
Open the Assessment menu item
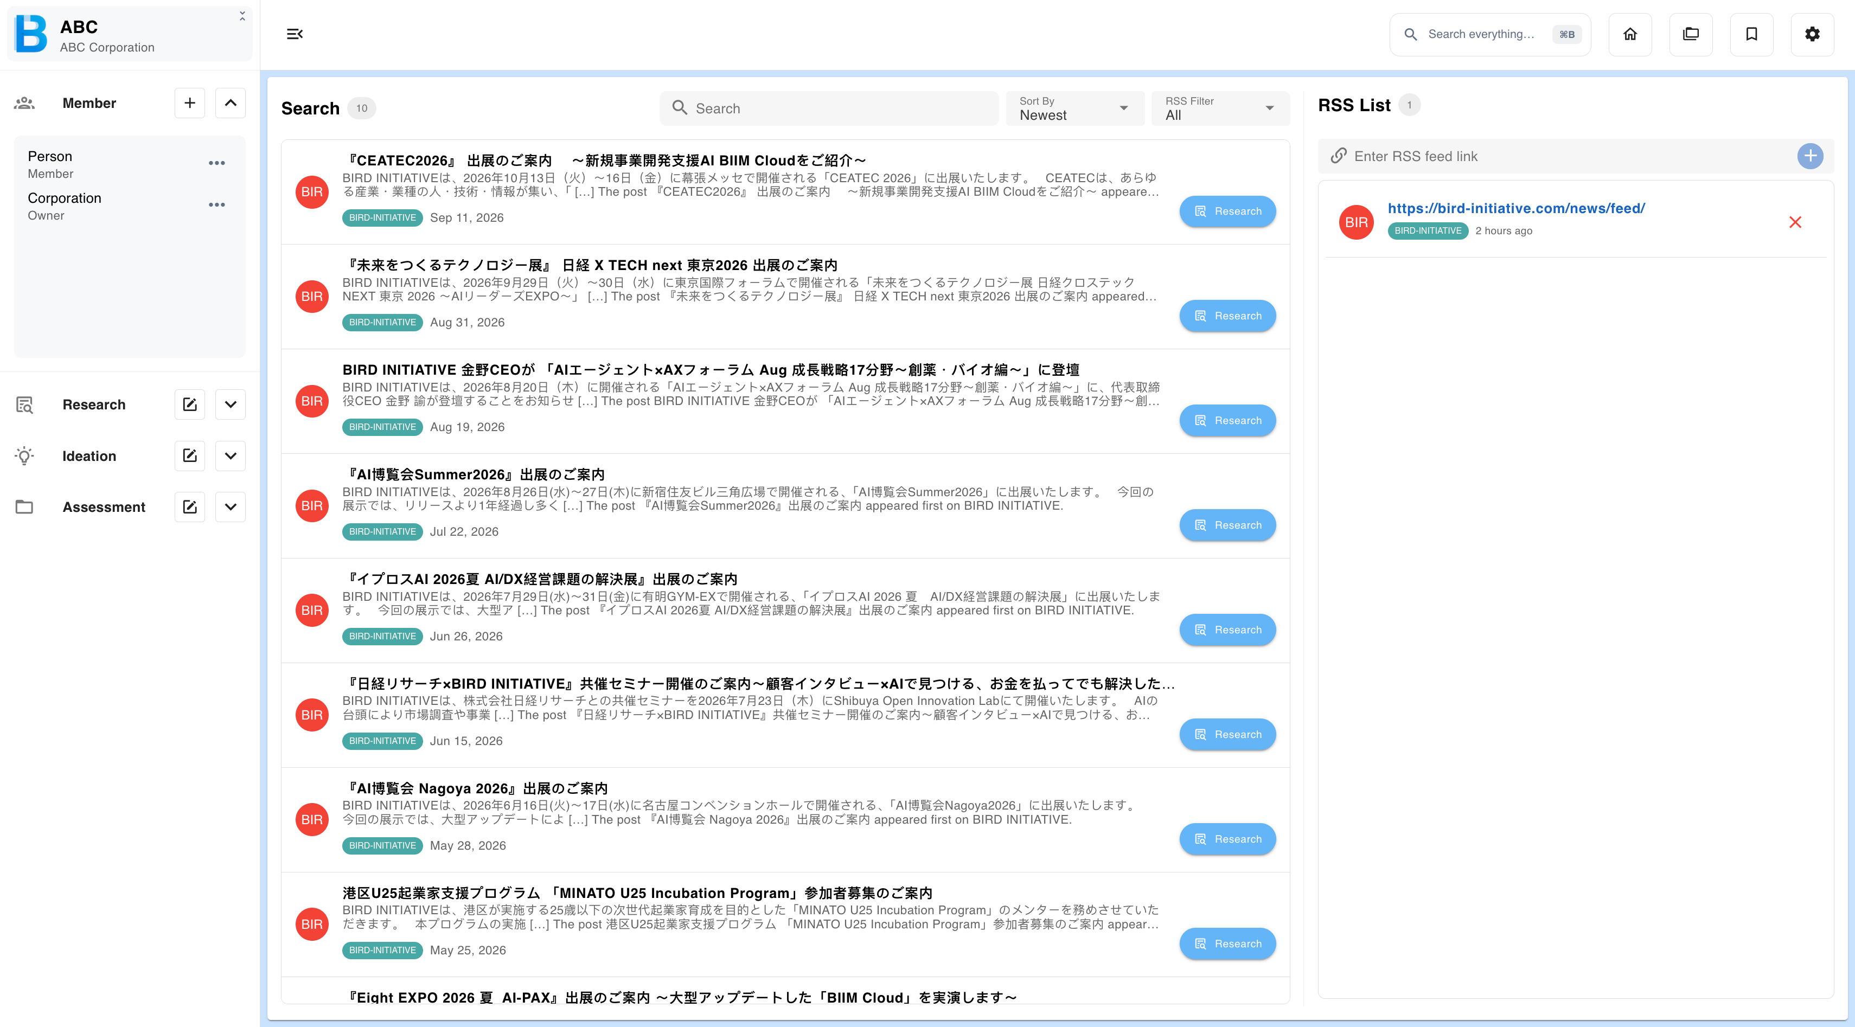(104, 506)
